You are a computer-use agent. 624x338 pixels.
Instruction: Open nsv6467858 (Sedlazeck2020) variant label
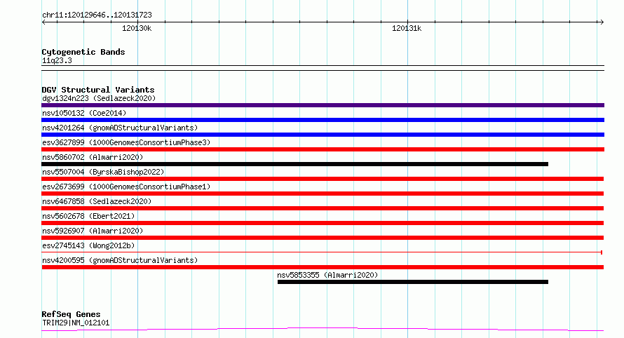pos(97,201)
